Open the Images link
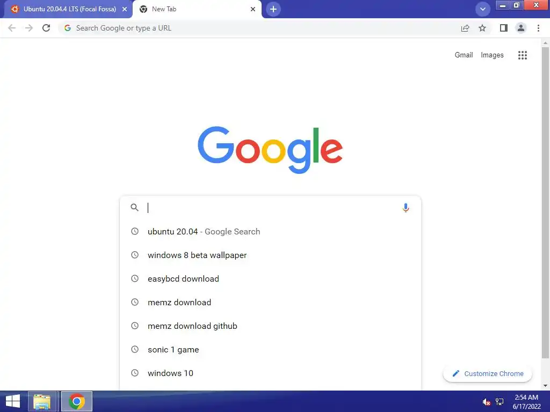The height and width of the screenshot is (412, 550). (492, 55)
